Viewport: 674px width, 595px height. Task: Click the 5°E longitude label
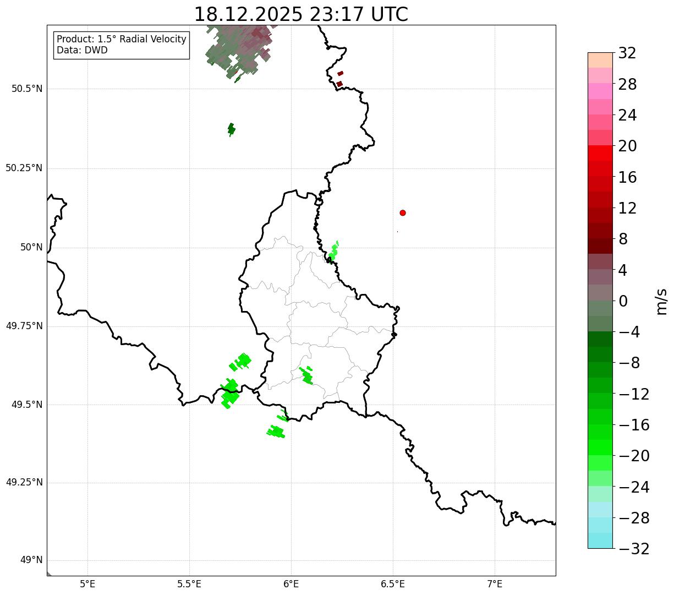pos(87,584)
